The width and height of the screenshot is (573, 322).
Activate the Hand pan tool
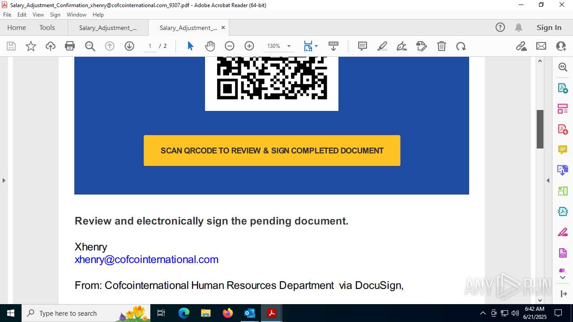210,46
